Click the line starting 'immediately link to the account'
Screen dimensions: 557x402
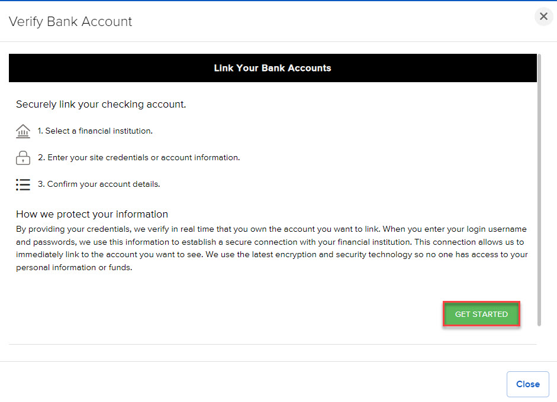272,255
